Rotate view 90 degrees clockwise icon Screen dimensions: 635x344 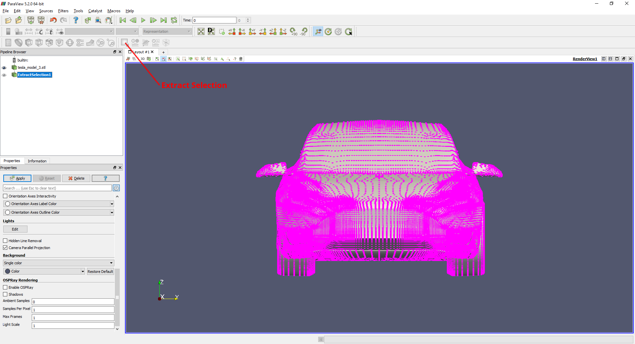pos(293,31)
